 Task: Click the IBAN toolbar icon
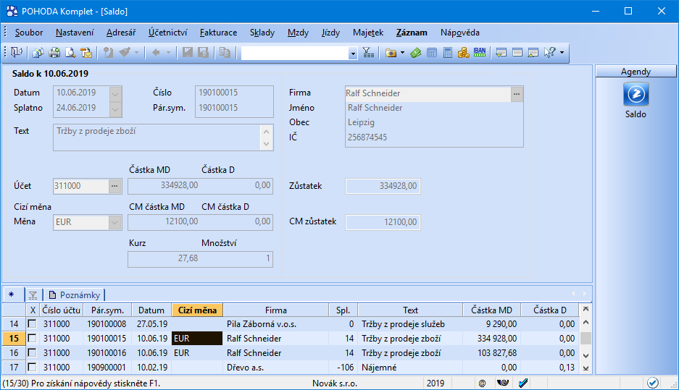point(480,53)
